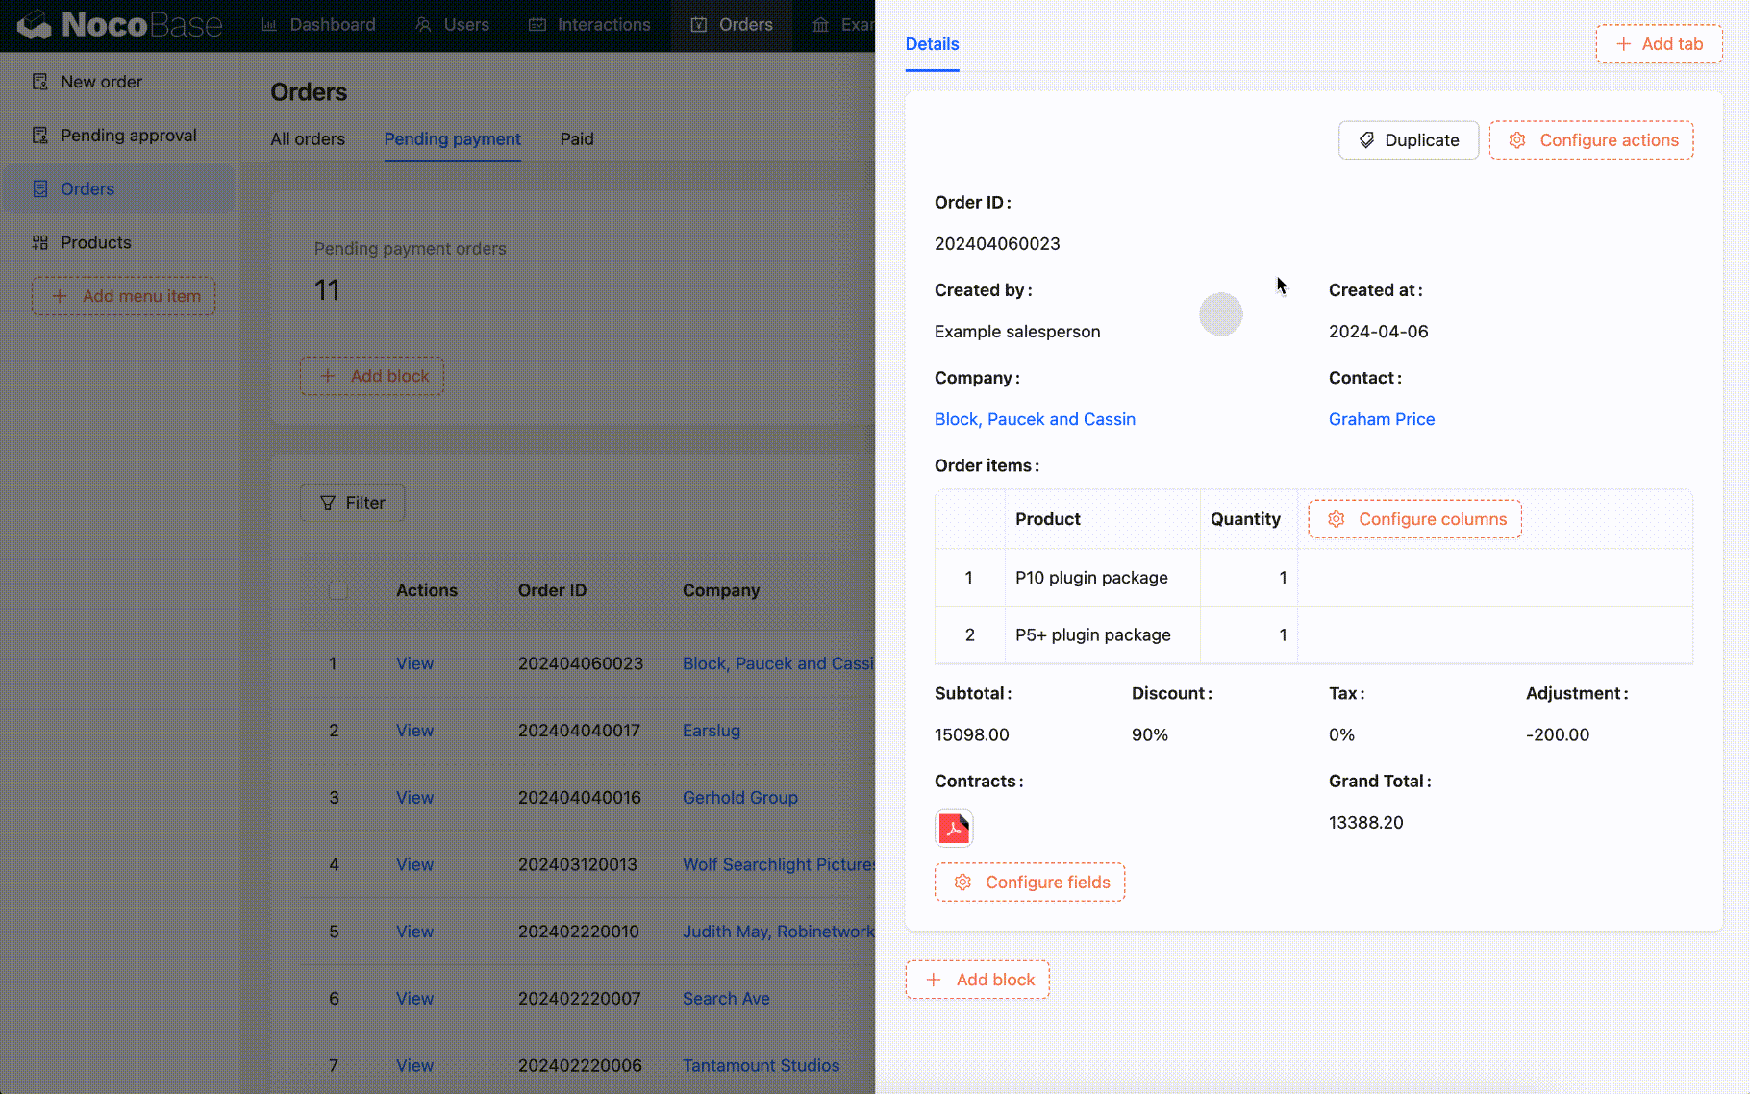Click the Products grid icon
The width and height of the screenshot is (1750, 1094).
[40, 243]
